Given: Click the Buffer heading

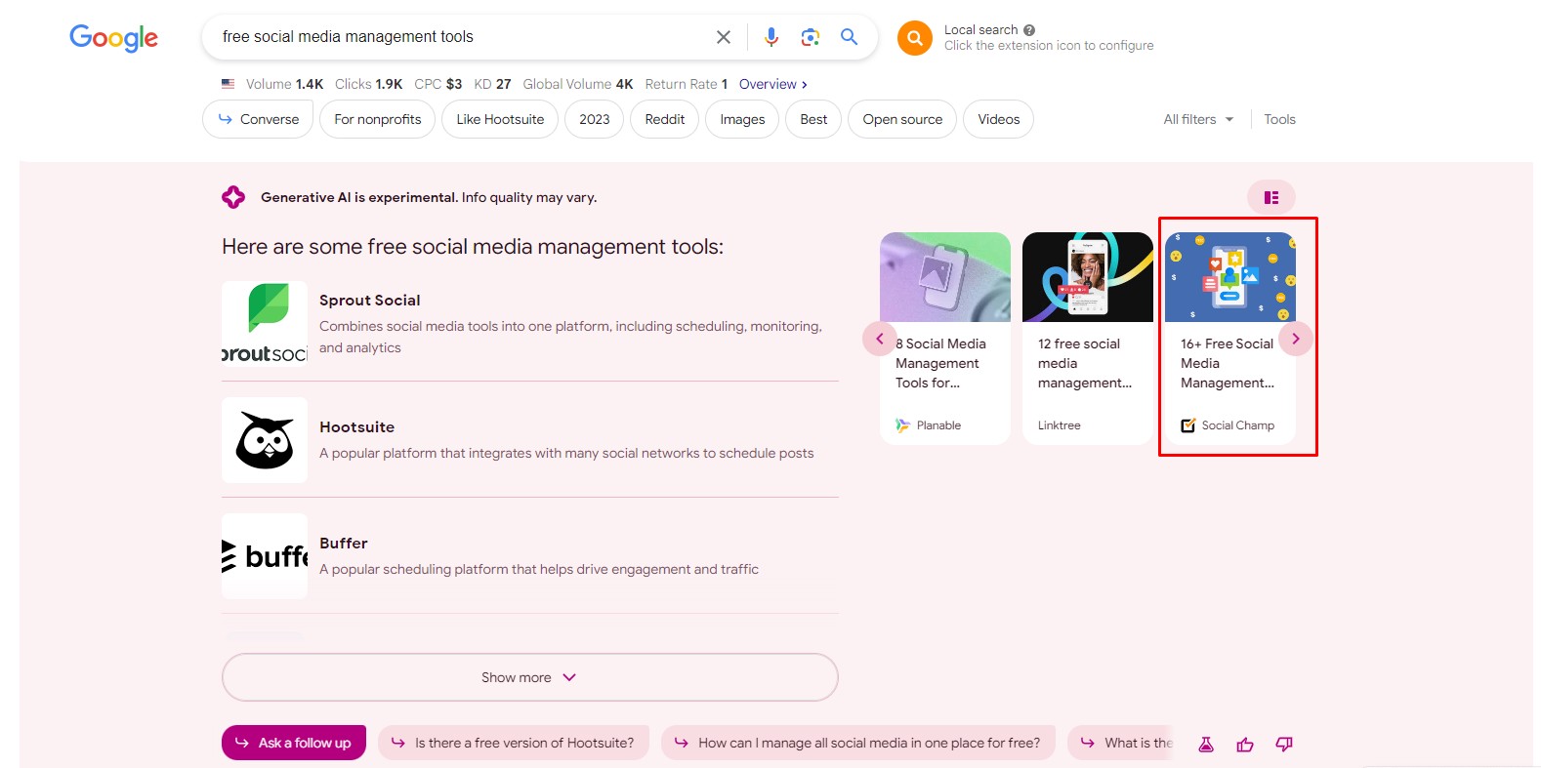Looking at the screenshot, I should pos(344,544).
